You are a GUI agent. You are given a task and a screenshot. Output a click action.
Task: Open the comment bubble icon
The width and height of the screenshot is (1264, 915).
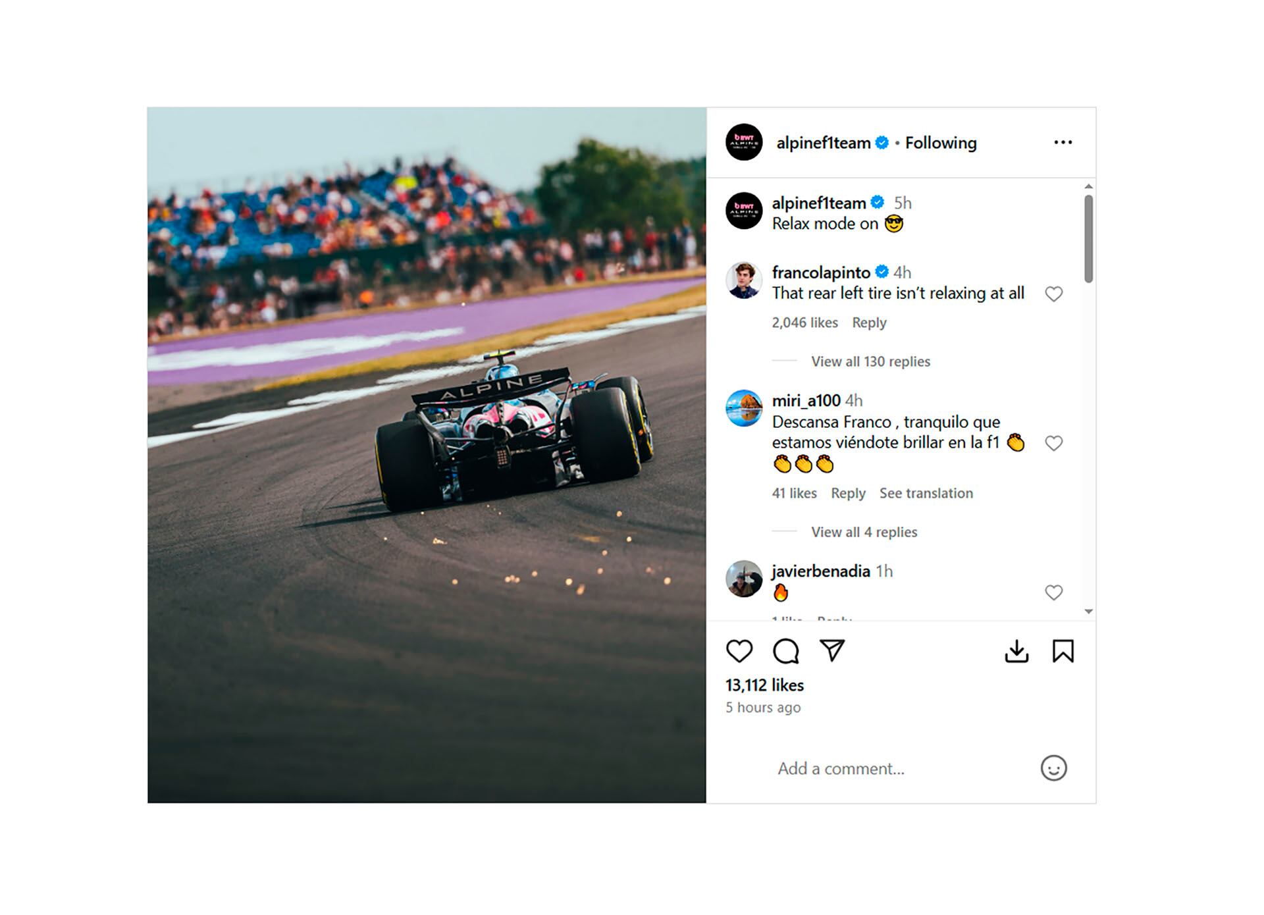[x=785, y=651]
